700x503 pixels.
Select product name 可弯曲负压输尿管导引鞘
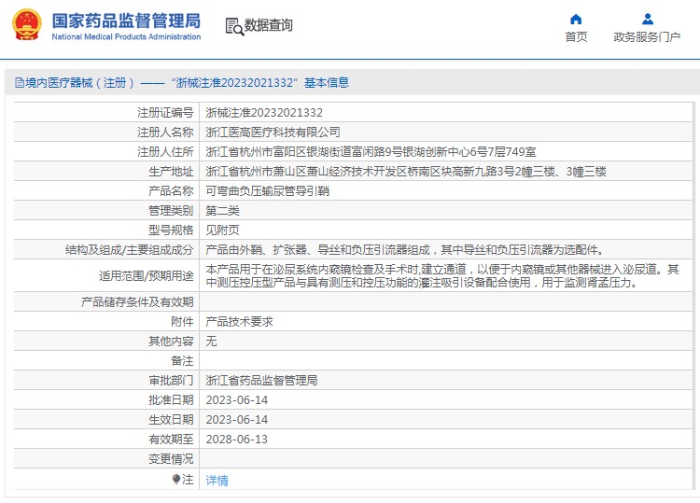point(268,191)
